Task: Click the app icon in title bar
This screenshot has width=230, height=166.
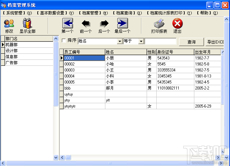Action: pos(3,5)
